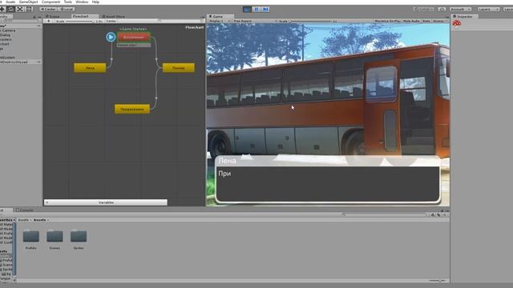Open the Assets menu

pyautogui.click(x=10, y=2)
